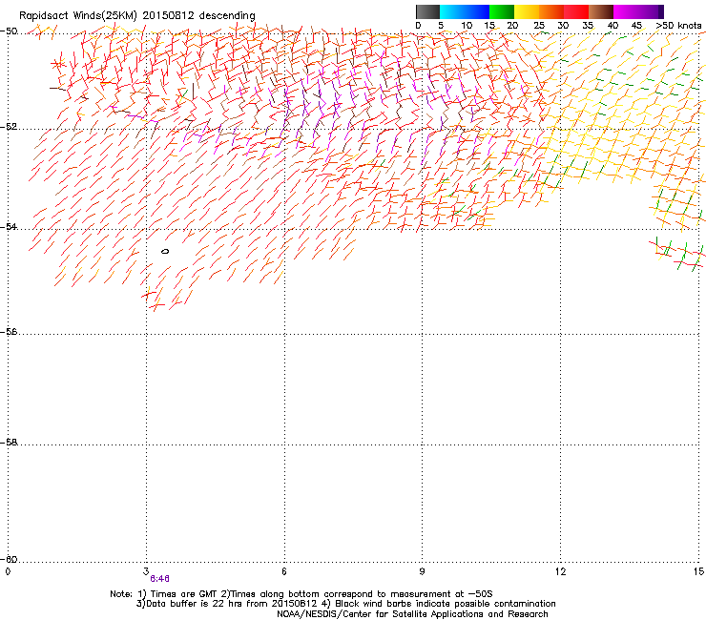Click the magenta 40-45 knots legend swatch
Image resolution: width=706 pixels, height=620 pixels.
[626, 11]
